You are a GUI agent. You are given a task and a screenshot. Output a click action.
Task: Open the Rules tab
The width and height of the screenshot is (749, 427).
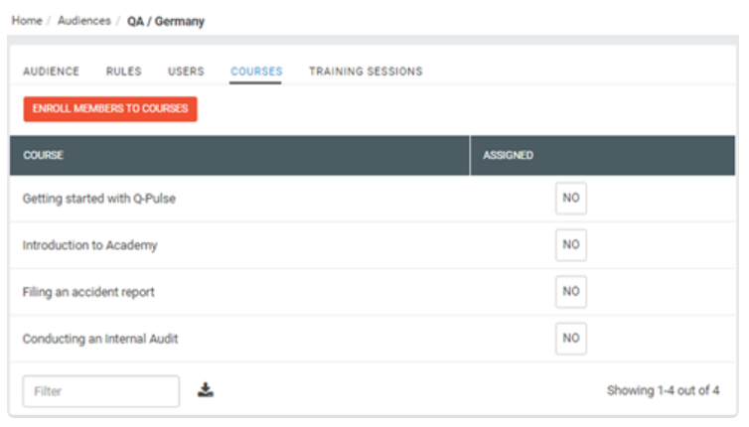click(x=124, y=71)
